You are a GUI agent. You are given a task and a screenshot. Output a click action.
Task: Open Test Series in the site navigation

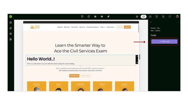(74, 27)
